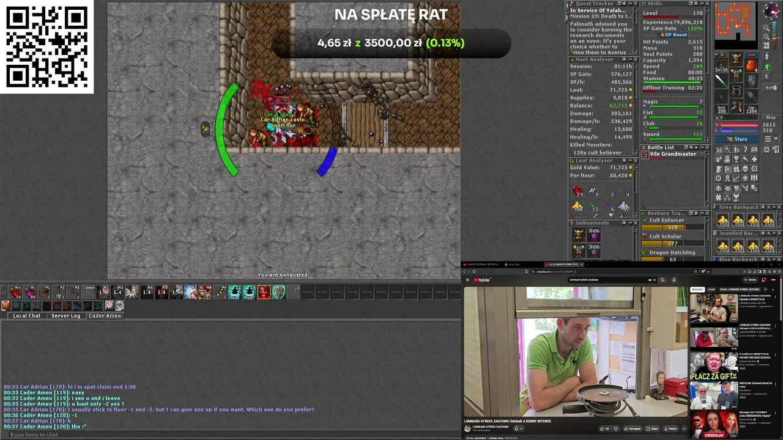The image size is (783, 440).
Task: Click the YouTube voice search microphone
Action: (x=674, y=280)
